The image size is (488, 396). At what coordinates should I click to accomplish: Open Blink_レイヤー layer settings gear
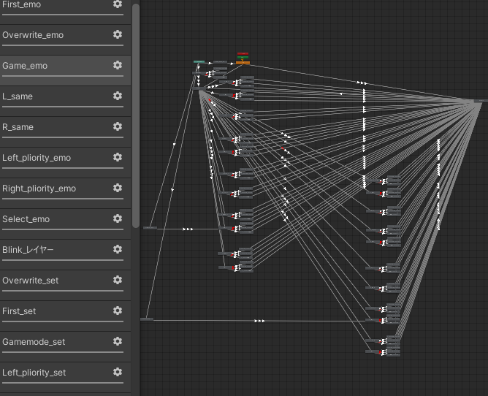(x=118, y=249)
